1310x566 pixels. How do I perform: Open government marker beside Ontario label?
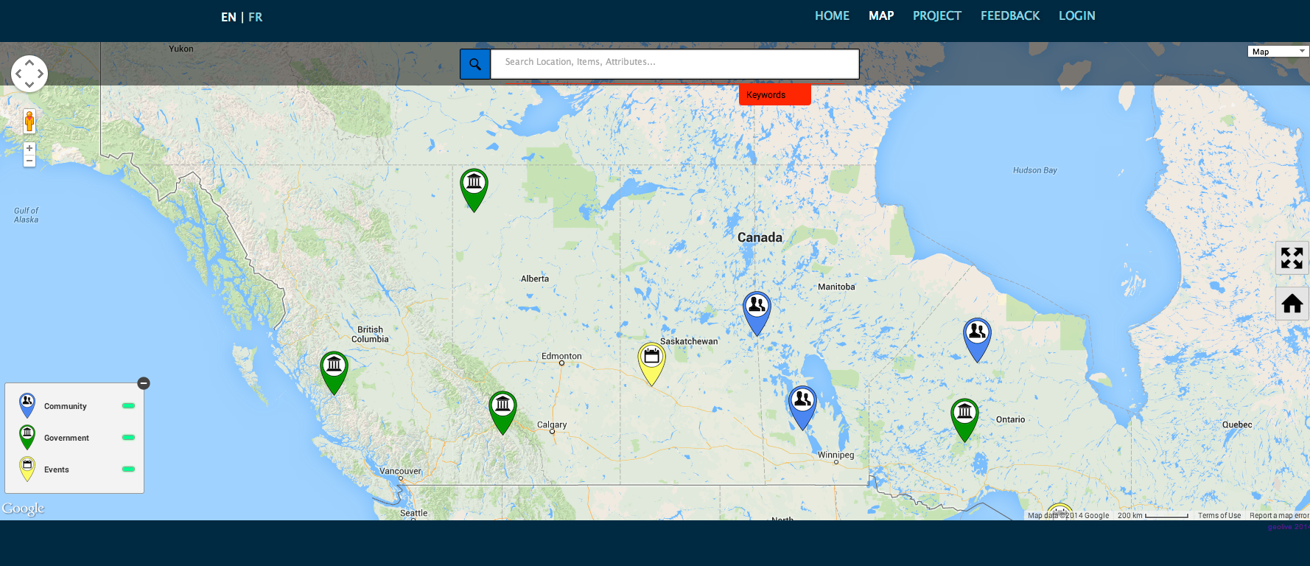click(x=964, y=419)
